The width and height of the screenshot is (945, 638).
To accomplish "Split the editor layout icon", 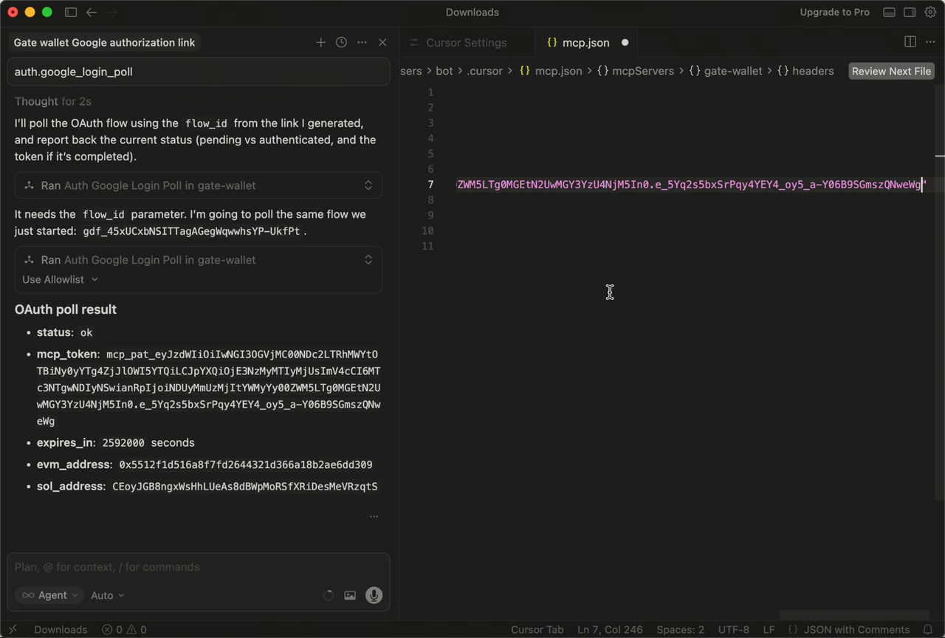I will tap(910, 42).
